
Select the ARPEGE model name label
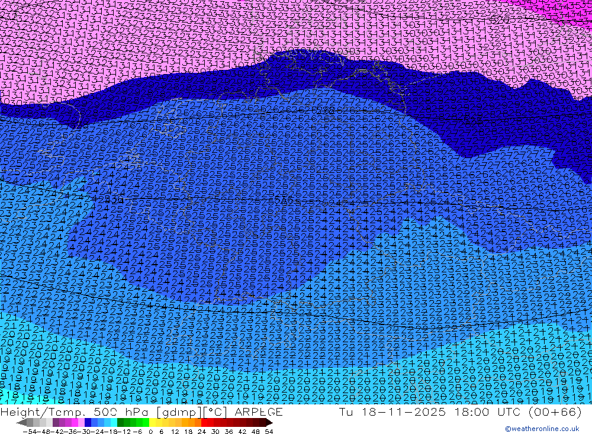[258, 412]
